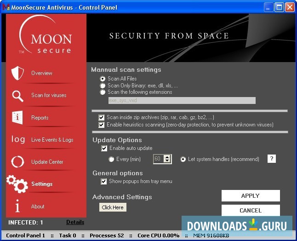
Task: Maximize the Control Panel window
Action: pyautogui.click(x=279, y=7)
